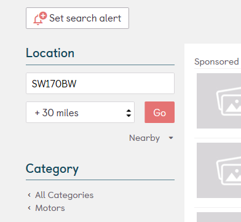Click the Nearby label

coord(144,138)
